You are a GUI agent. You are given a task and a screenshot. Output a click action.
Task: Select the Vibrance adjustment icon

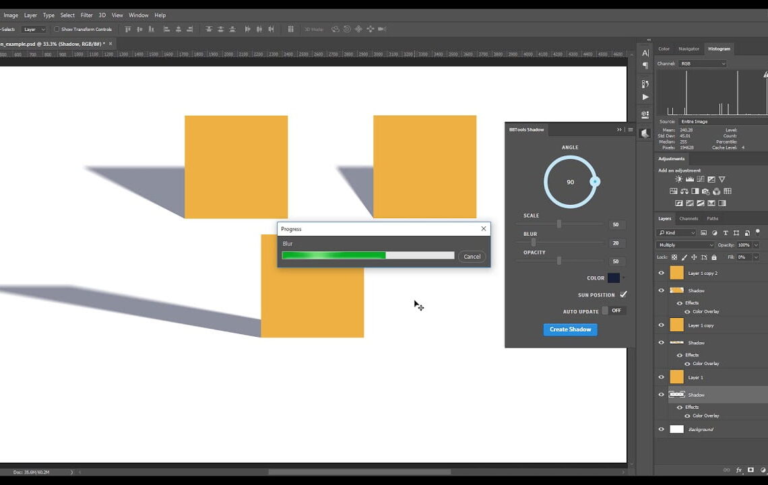(x=722, y=179)
